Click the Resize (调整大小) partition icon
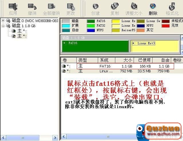183x141 pixels. [x=134, y=6]
